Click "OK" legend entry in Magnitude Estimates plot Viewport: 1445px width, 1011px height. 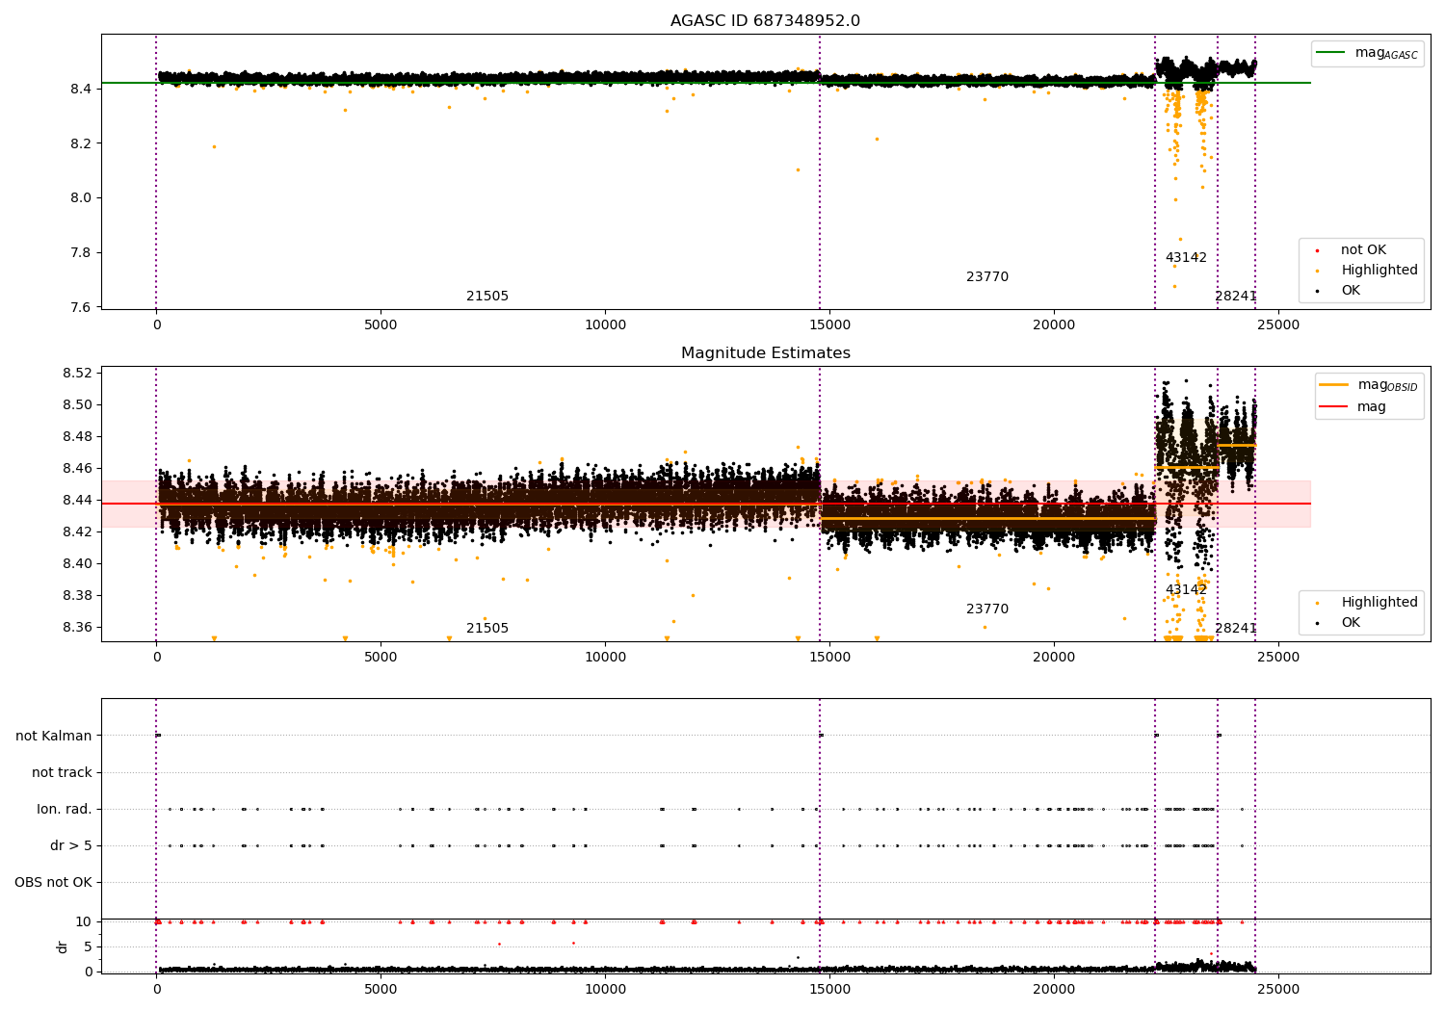point(1351,623)
